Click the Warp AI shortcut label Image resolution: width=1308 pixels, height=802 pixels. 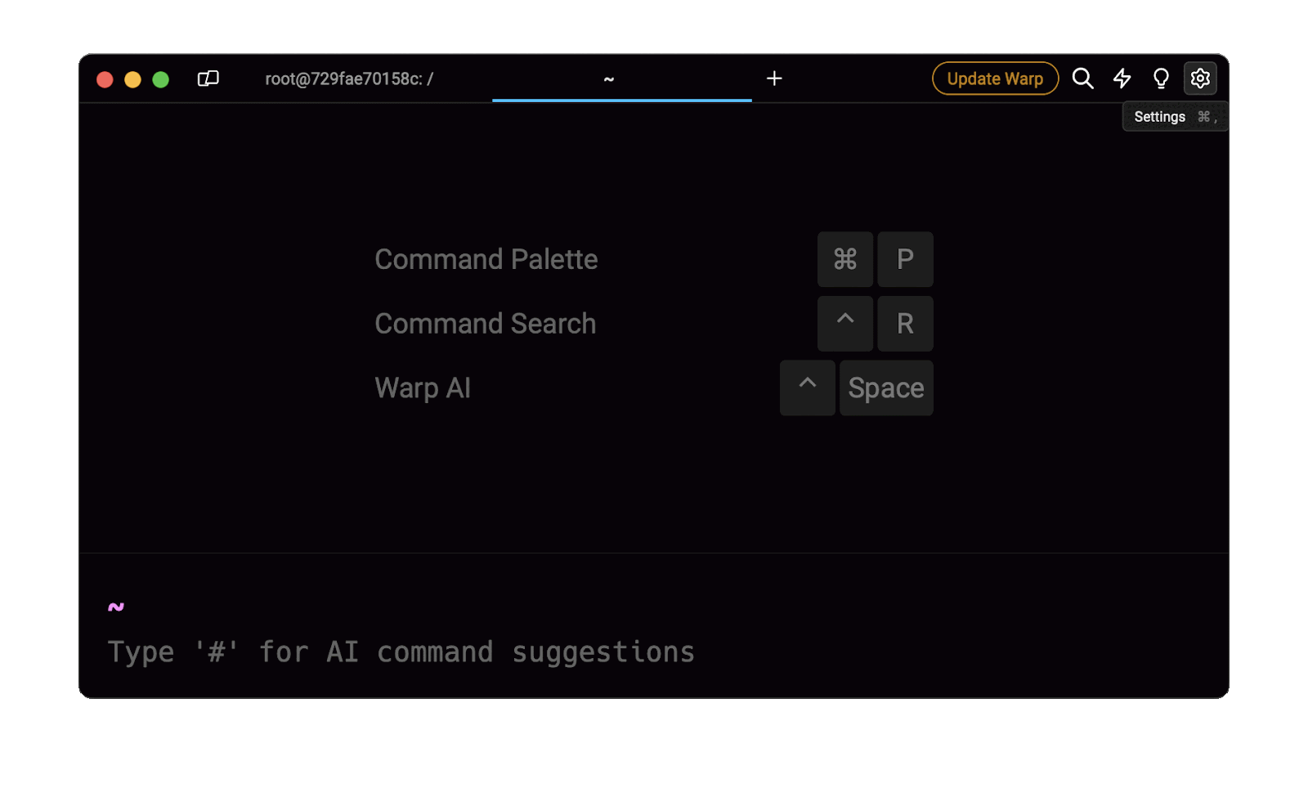[x=422, y=388]
